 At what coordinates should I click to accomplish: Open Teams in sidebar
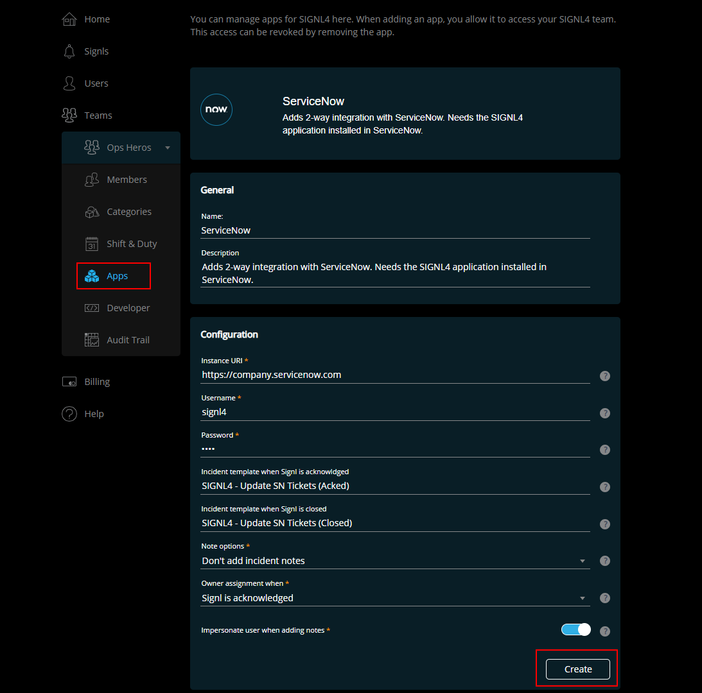coord(98,116)
